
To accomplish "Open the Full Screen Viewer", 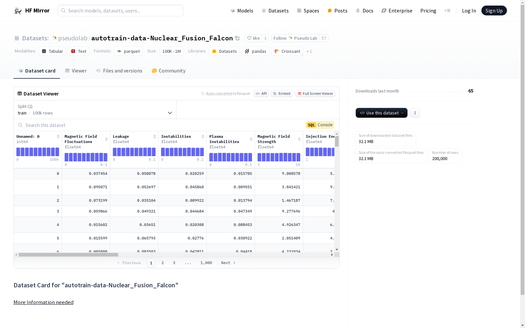I will tap(315, 93).
